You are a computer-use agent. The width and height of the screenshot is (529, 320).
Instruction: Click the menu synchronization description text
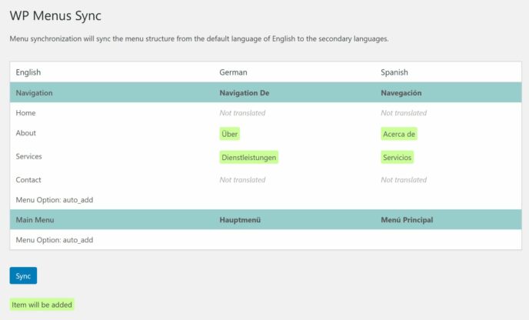point(199,38)
